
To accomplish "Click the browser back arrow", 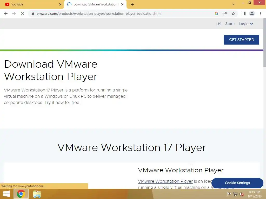I will [6, 13].
